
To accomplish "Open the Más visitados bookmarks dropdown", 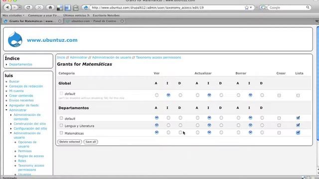I will point(13,15).
